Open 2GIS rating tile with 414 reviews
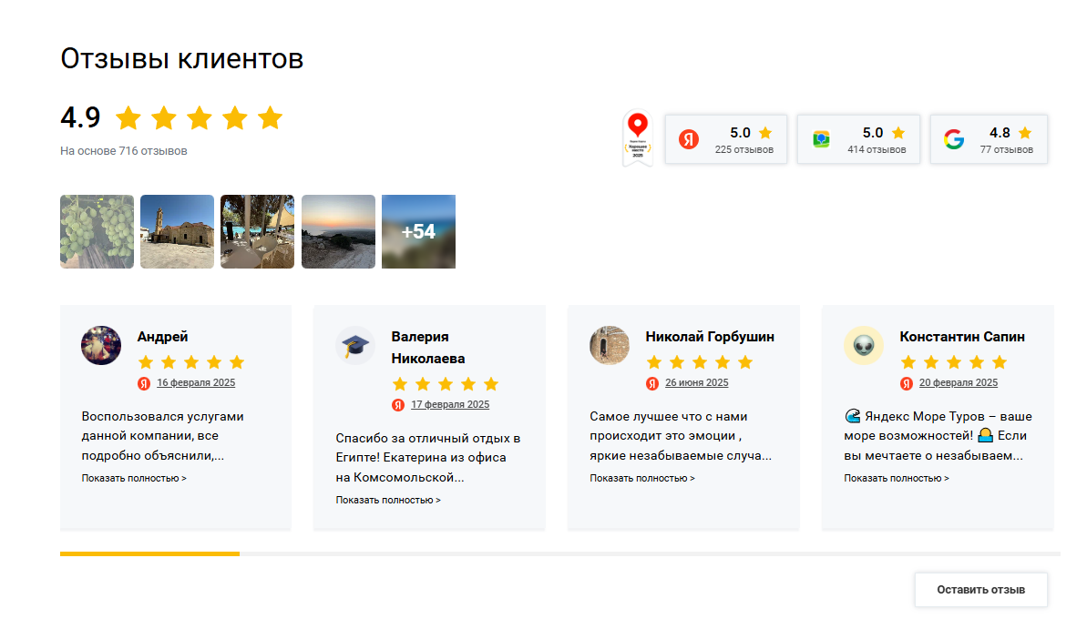1087x619 pixels. pos(858,139)
